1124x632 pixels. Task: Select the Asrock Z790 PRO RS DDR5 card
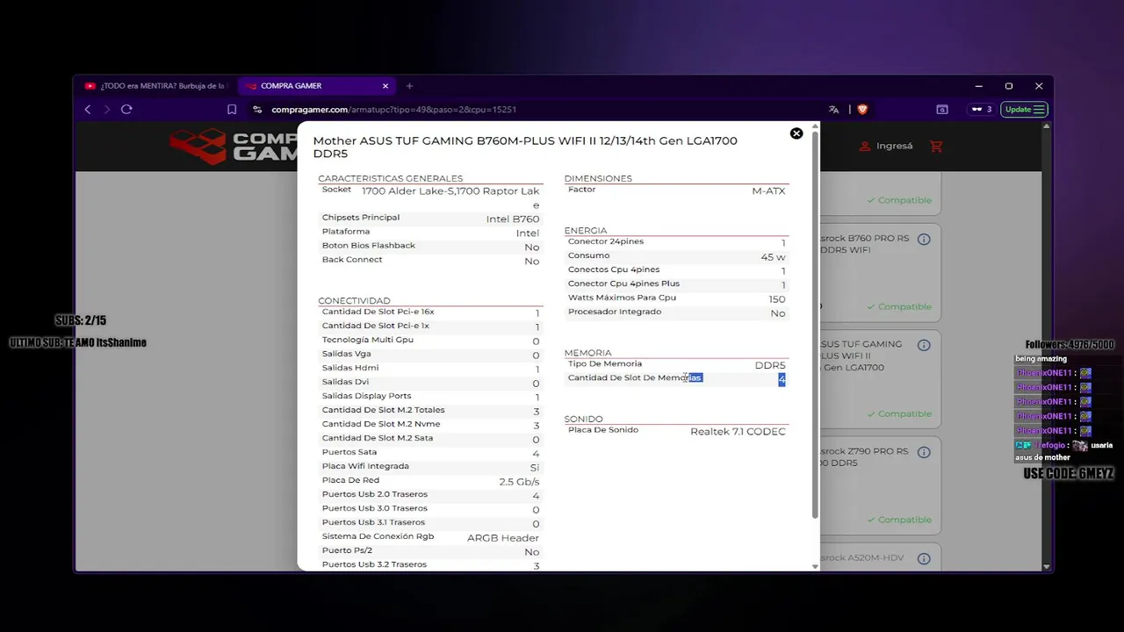(x=880, y=485)
